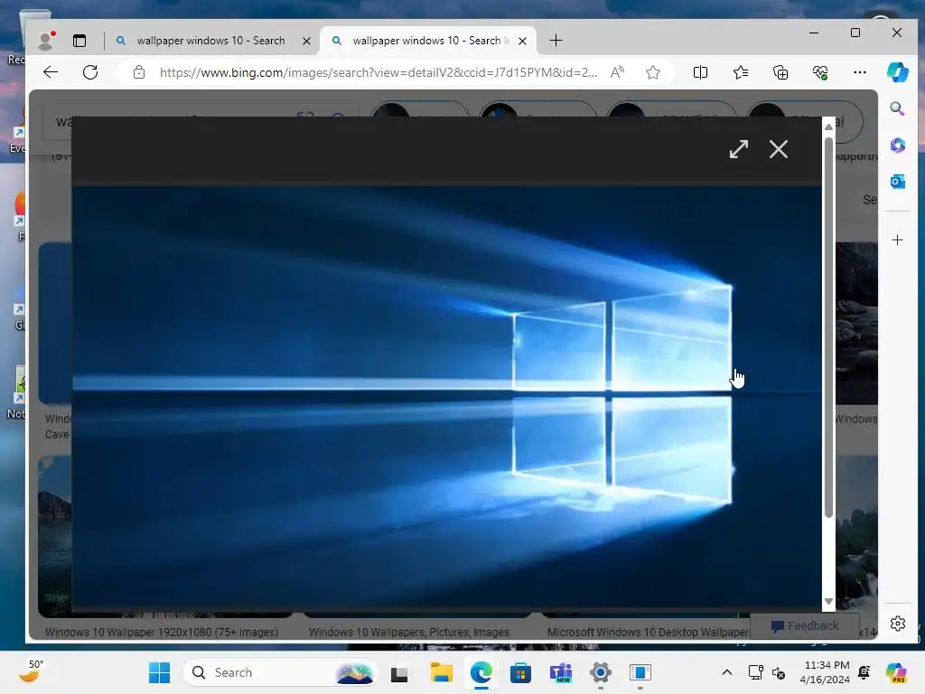This screenshot has width=925, height=694.
Task: Open Microsoft Store from taskbar
Action: 520,672
